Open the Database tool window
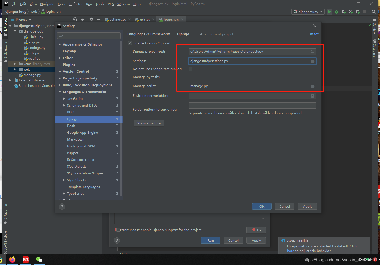 point(375,48)
